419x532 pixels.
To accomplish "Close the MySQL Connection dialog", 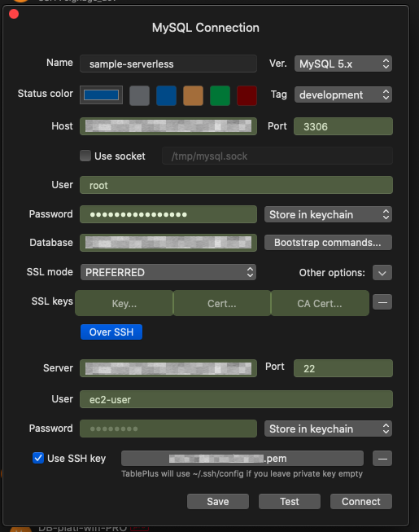I will [x=14, y=14].
